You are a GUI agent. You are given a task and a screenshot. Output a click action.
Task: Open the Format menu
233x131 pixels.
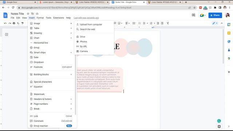(x=40, y=18)
